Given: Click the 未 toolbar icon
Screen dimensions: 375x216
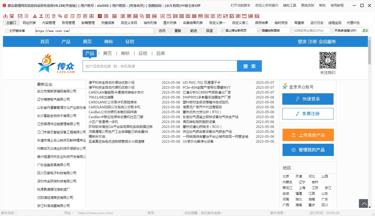Looking at the screenshot, I should (91, 16).
